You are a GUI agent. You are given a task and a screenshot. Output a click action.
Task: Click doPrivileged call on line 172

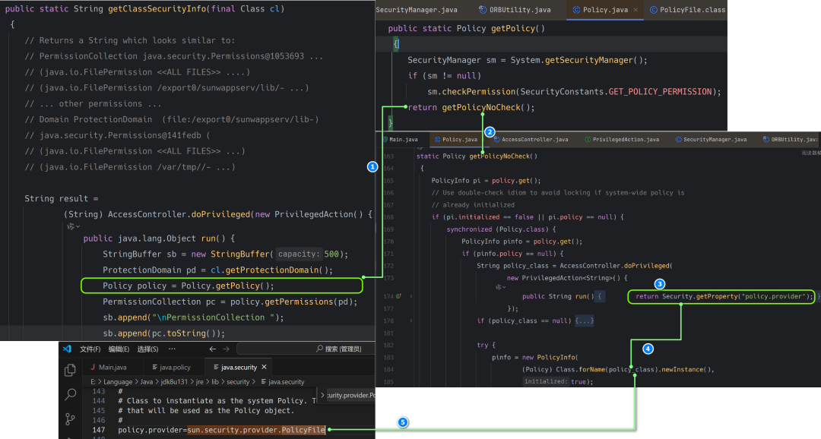(x=646, y=266)
